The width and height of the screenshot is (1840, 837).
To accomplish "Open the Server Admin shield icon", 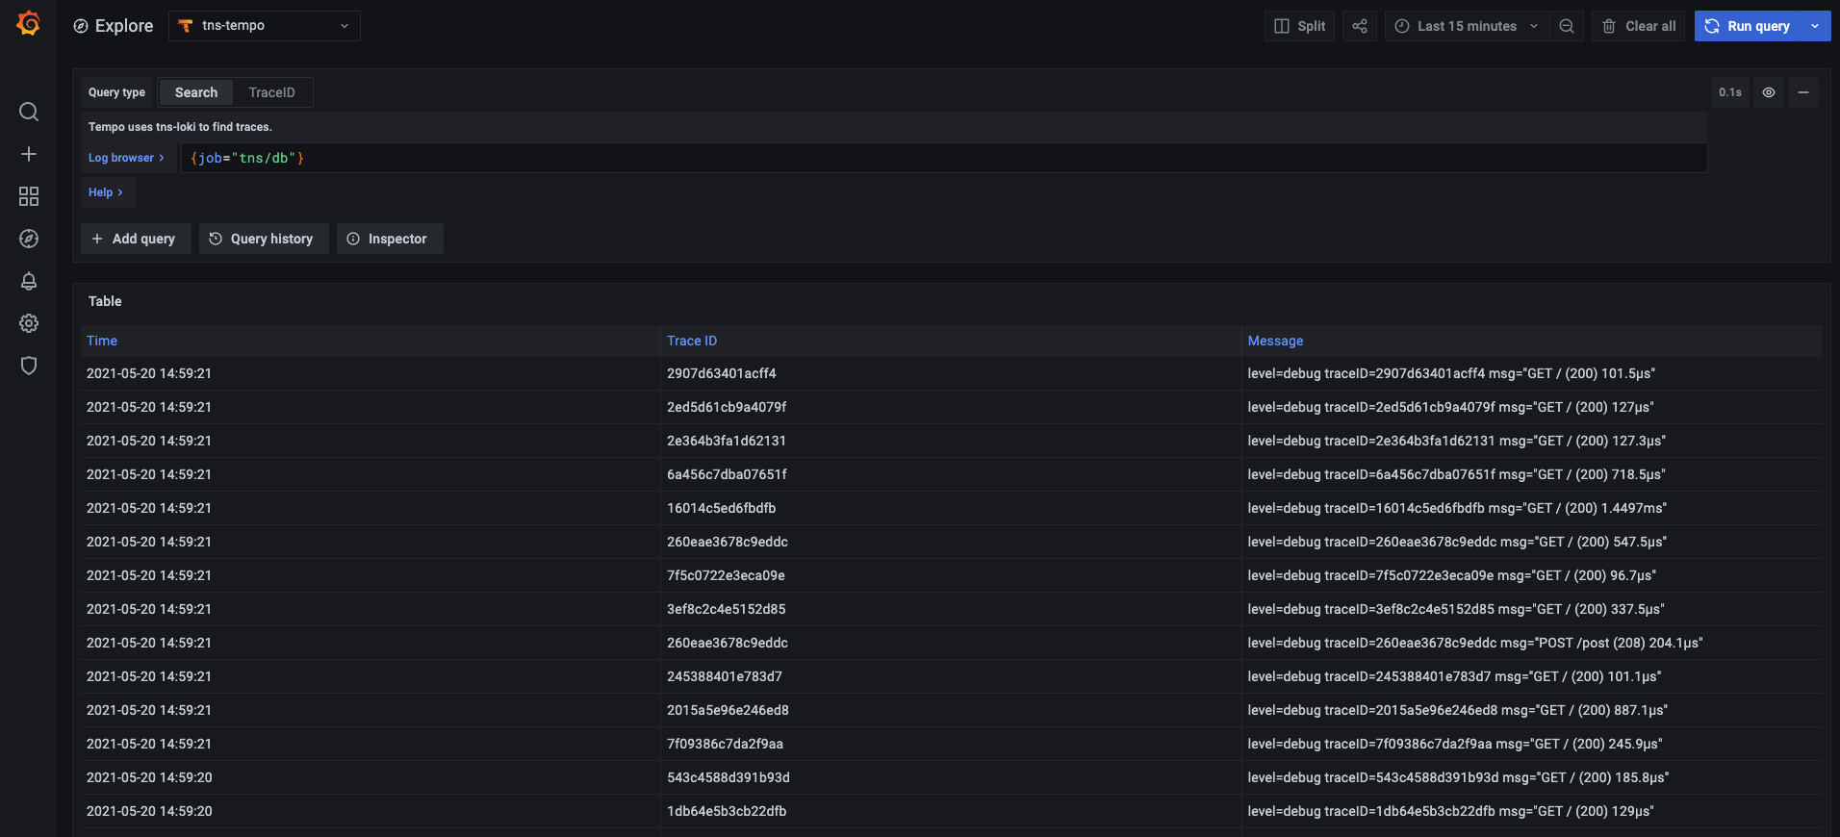I will pos(29,366).
